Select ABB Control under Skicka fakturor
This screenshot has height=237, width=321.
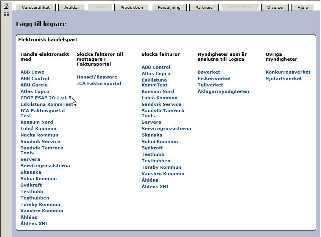[x=156, y=67]
